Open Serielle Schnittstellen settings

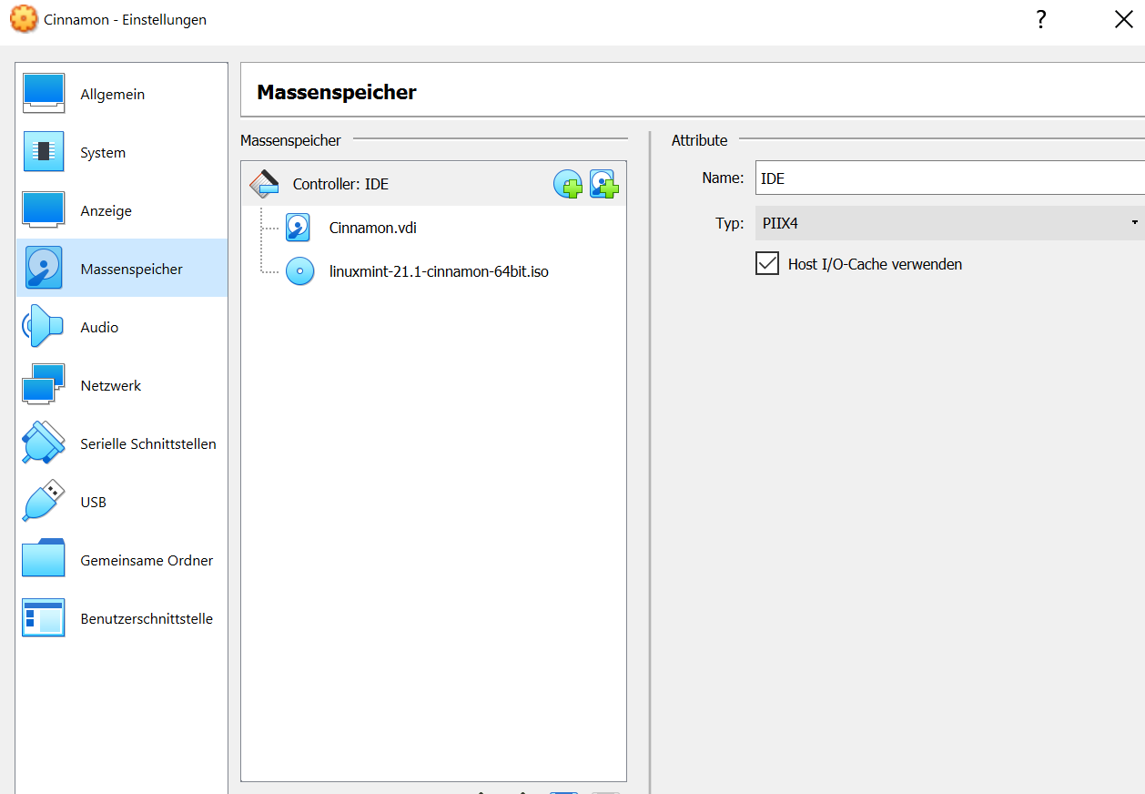point(122,444)
